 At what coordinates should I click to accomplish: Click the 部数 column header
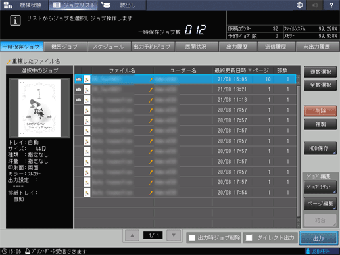pyautogui.click(x=282, y=70)
